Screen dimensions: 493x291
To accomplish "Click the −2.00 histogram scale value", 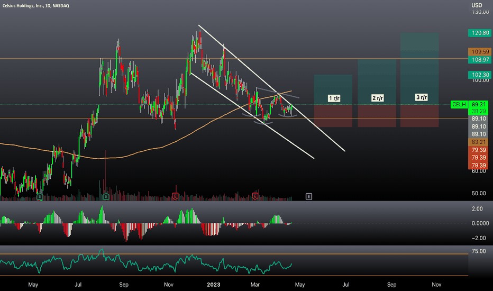I will pos(479,238).
